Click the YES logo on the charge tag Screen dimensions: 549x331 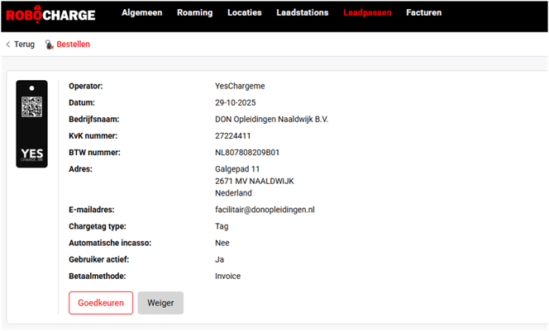31,154
